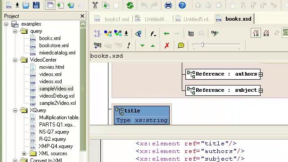Screen dimensions: 288x162
Task: Select the books.xsd tab
Action: click(x=234, y=19)
